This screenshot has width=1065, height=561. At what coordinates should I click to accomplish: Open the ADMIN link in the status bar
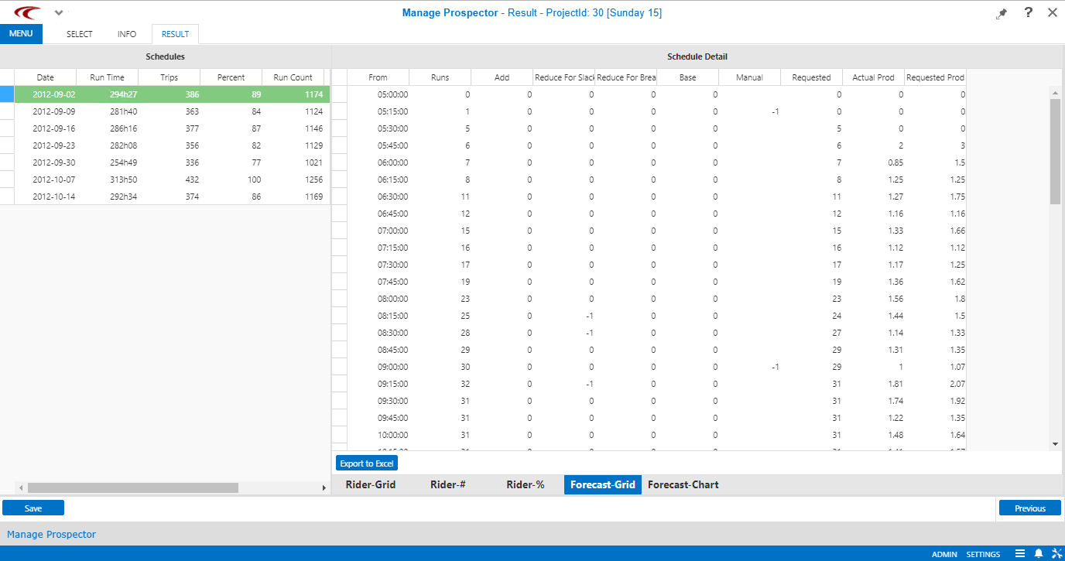coord(944,554)
